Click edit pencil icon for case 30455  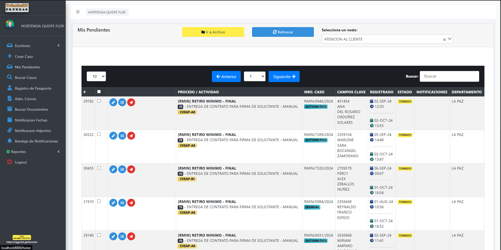tap(113, 169)
